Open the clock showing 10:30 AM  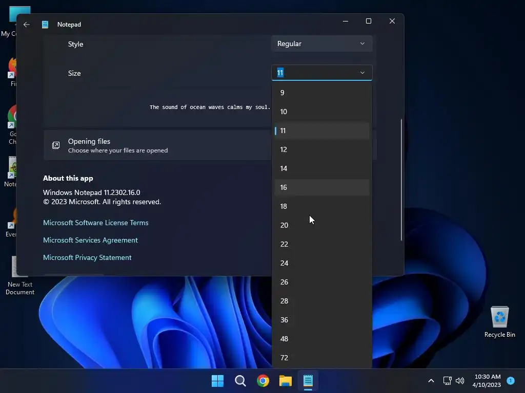[487, 381]
